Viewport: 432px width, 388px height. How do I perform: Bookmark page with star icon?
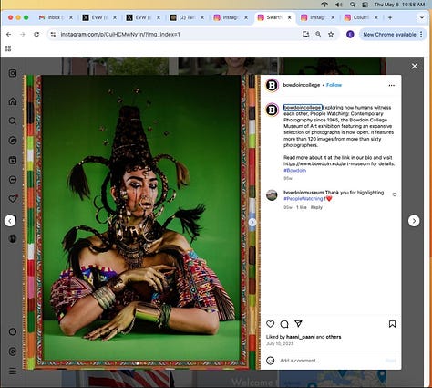pyautogui.click(x=331, y=35)
